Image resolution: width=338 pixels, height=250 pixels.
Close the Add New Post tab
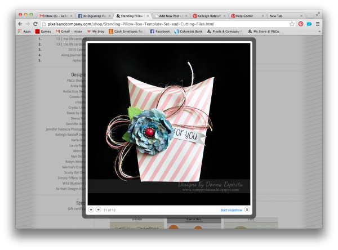[x=186, y=16]
